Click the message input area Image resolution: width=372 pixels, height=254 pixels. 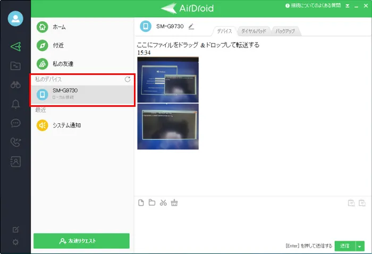(252, 224)
